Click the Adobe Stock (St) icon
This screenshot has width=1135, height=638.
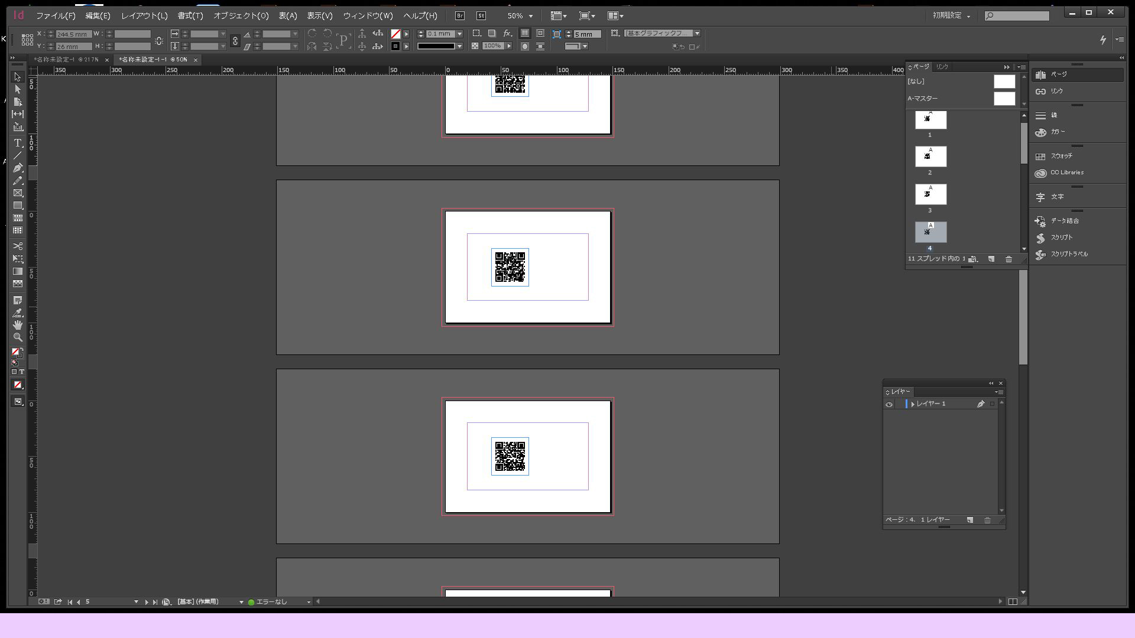coord(481,16)
